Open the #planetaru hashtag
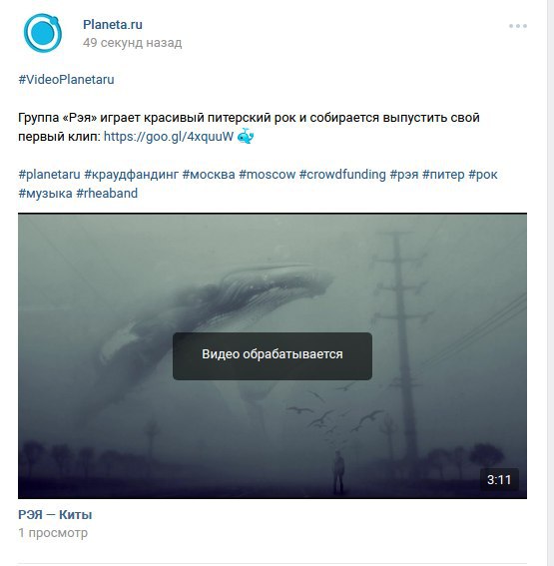This screenshot has height=566, width=554. (50, 175)
